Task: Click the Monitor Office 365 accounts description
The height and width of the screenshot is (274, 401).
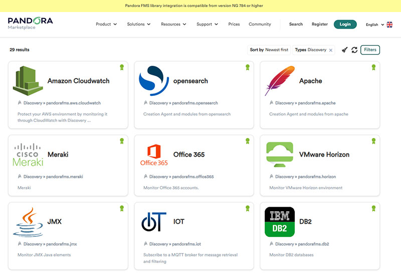Action: pyautogui.click(x=171, y=188)
